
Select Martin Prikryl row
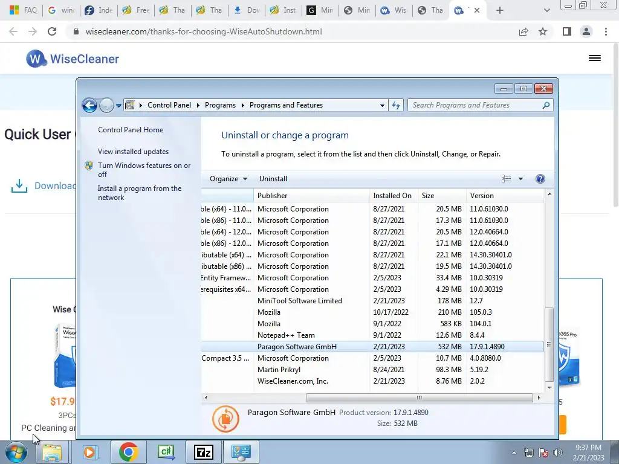[x=372, y=369]
